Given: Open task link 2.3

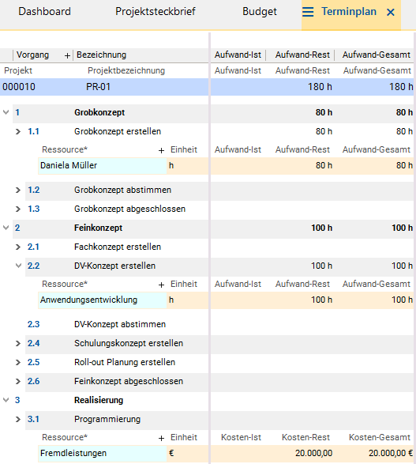Looking at the screenshot, I should [x=33, y=324].
